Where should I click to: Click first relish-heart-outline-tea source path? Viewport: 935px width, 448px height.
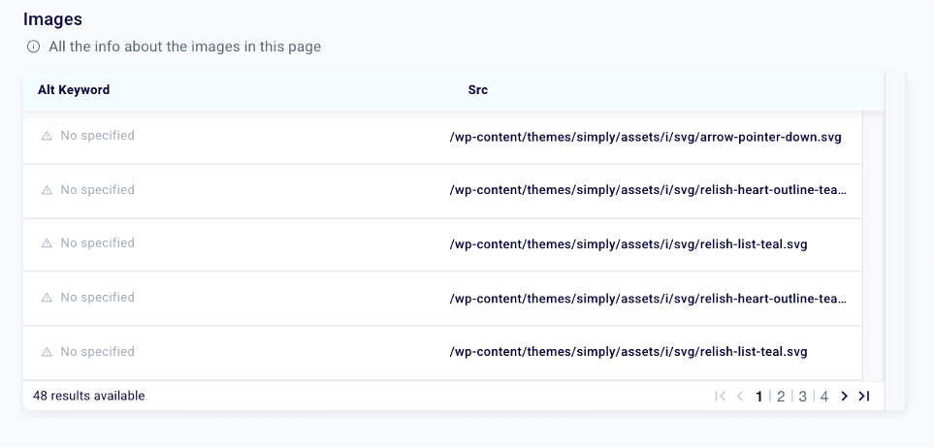(x=648, y=190)
